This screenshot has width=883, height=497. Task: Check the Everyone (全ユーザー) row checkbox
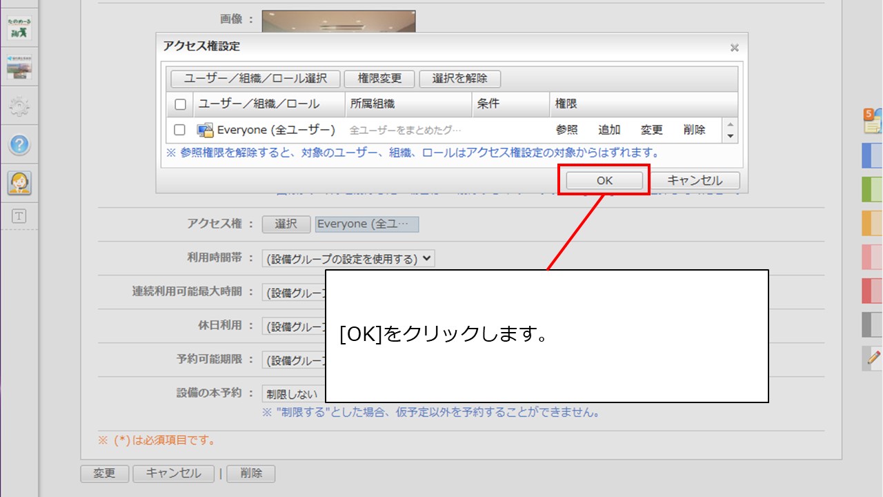coord(180,130)
